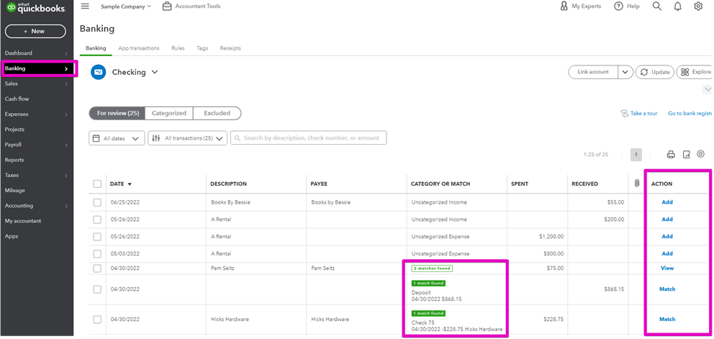Open the Link account dropdown arrow

point(625,72)
